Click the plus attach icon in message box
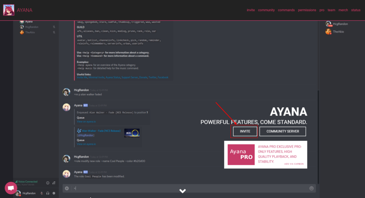365x198 pixels. [x=67, y=188]
